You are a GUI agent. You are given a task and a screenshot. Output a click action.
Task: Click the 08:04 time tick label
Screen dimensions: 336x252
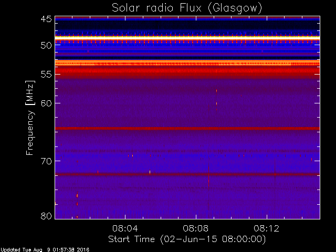click(x=125, y=228)
